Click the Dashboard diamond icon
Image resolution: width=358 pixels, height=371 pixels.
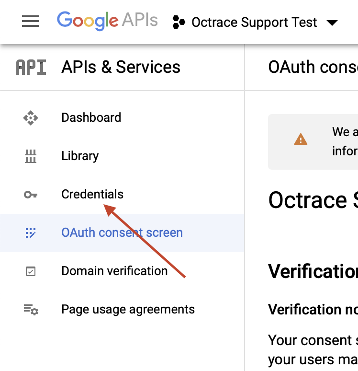click(x=31, y=117)
